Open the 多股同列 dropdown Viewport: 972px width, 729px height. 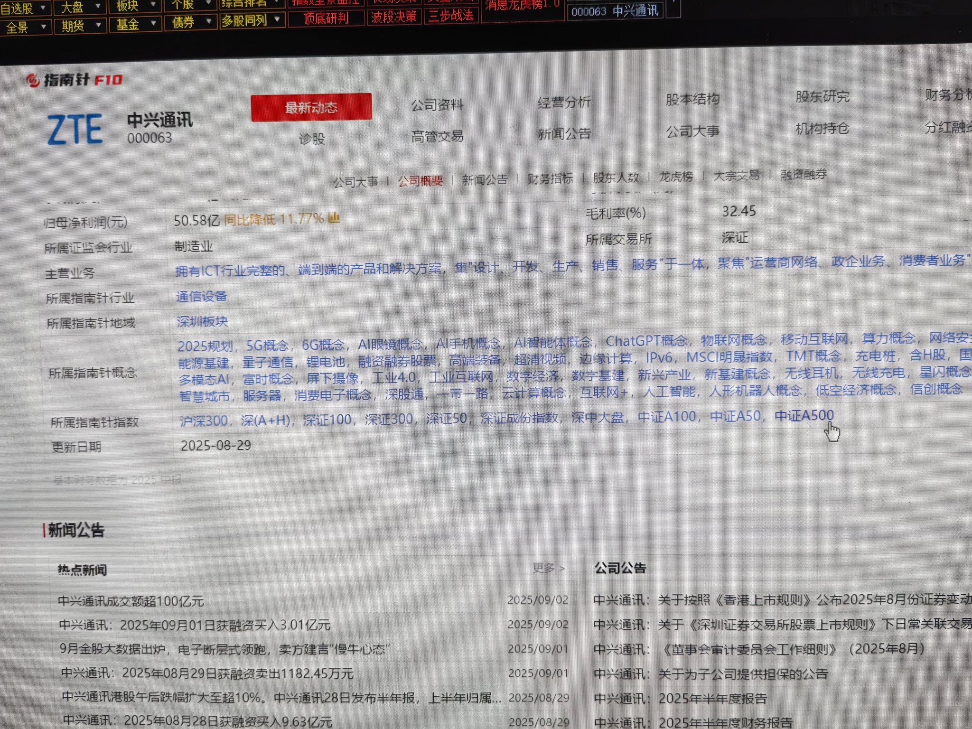[252, 20]
